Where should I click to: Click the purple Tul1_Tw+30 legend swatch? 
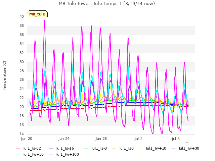(x=173, y=149)
